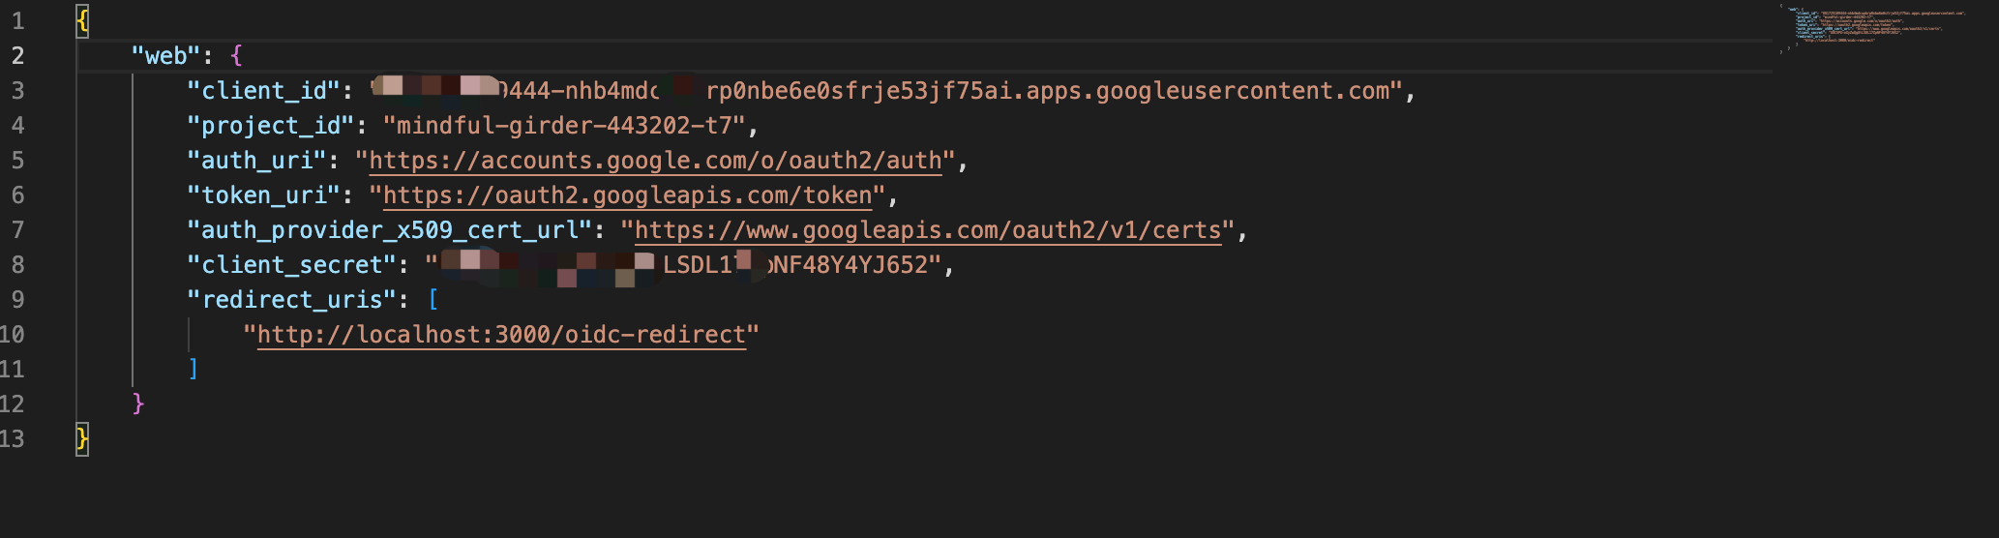The height and width of the screenshot is (538, 1999).
Task: Click the localhost:3000 oidc-redirect link
Action: (x=501, y=335)
